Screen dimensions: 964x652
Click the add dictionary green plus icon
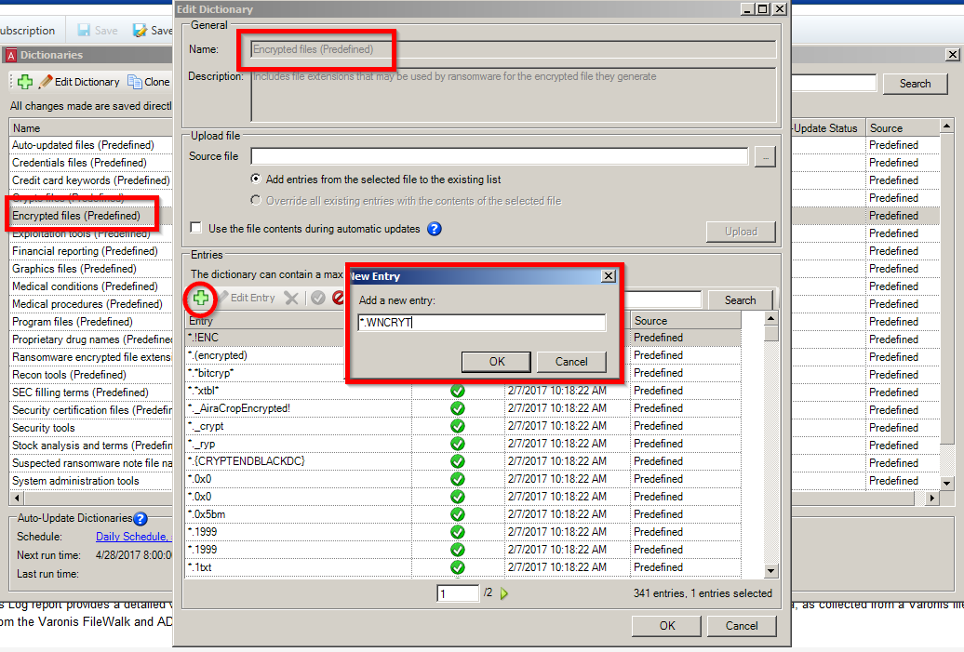[25, 82]
